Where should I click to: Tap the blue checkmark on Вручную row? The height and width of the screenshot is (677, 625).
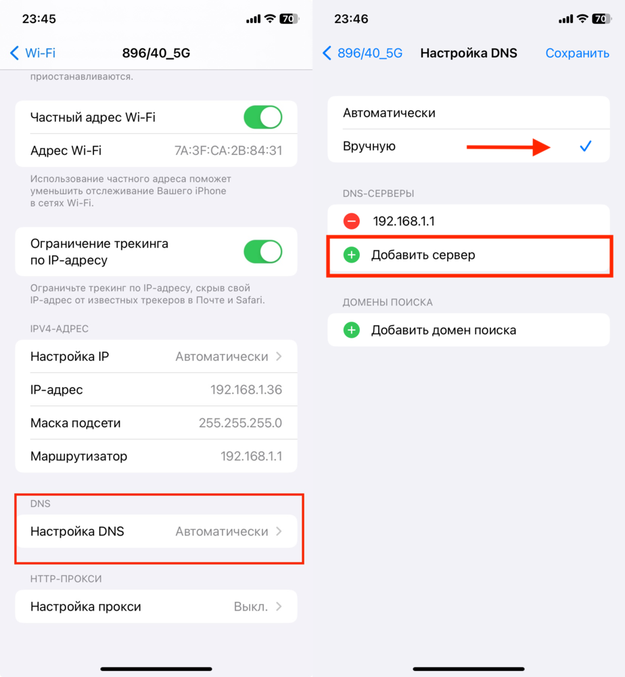pyautogui.click(x=585, y=146)
